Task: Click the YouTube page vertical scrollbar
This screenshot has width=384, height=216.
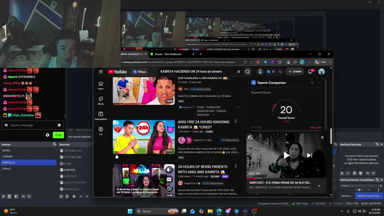Action: (331, 136)
